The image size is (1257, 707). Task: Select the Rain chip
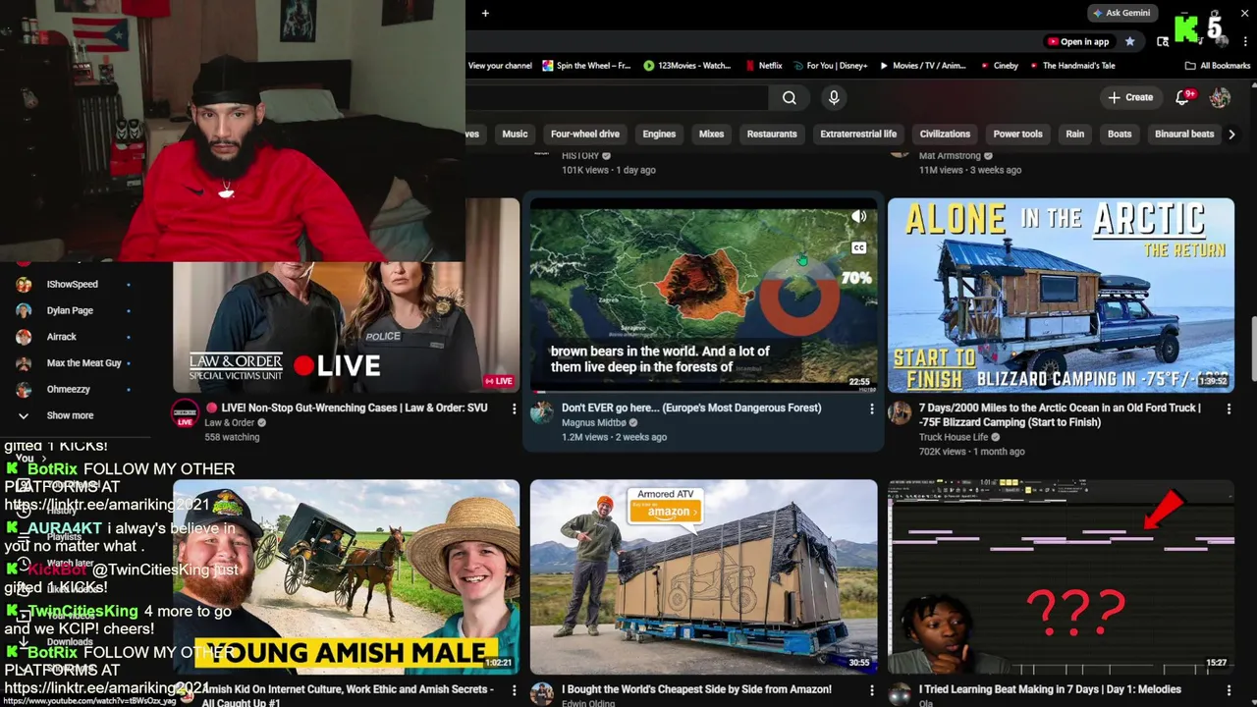click(1075, 134)
